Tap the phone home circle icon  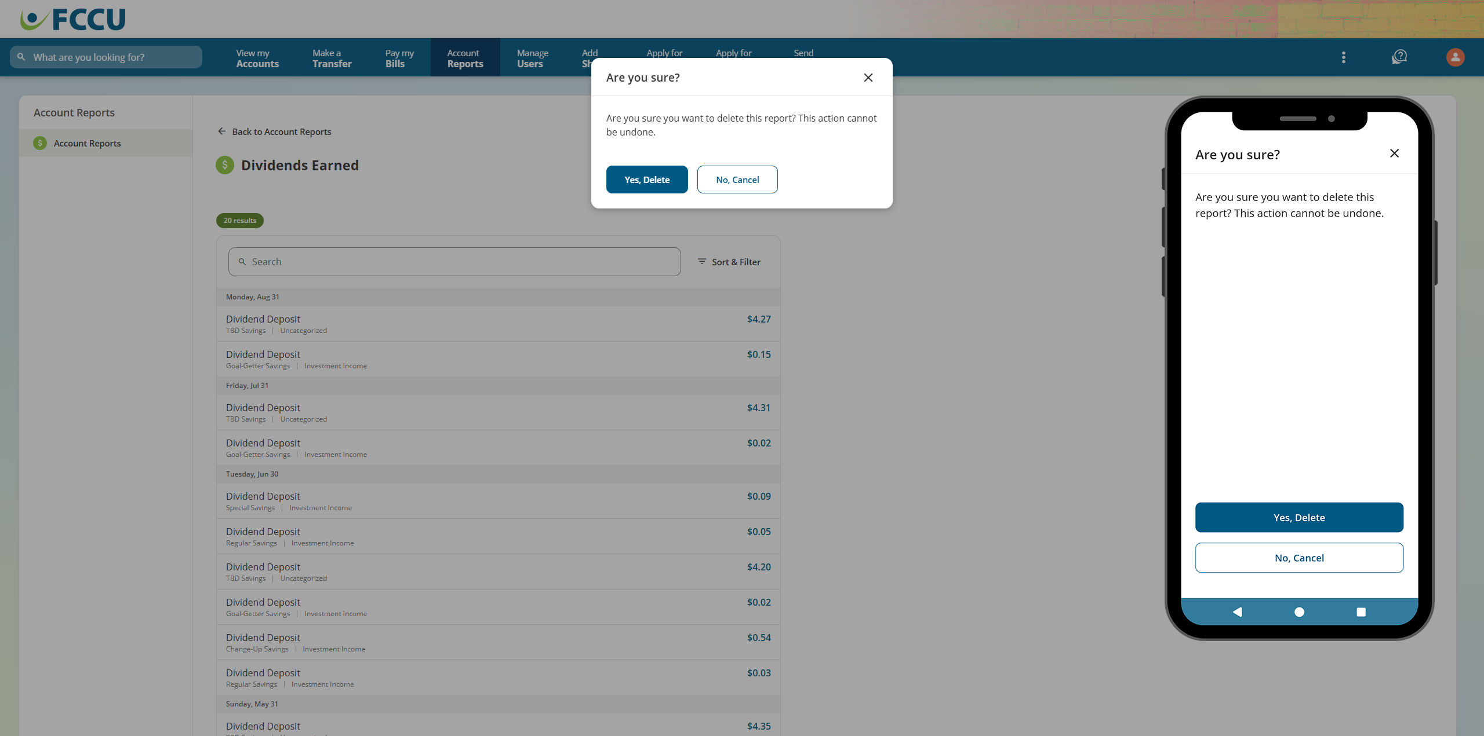click(x=1299, y=612)
